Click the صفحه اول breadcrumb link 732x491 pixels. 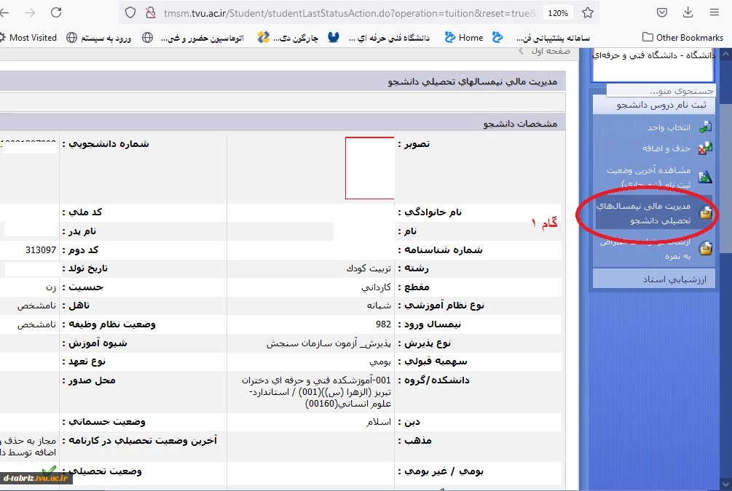(x=551, y=52)
